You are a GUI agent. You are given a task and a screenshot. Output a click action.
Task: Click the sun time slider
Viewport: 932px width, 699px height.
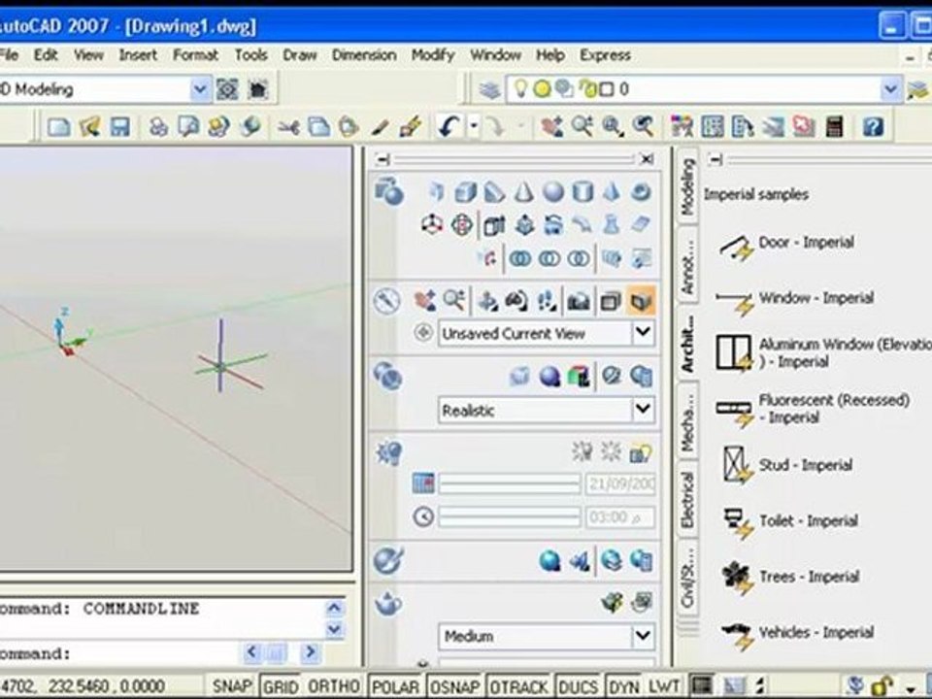[510, 517]
